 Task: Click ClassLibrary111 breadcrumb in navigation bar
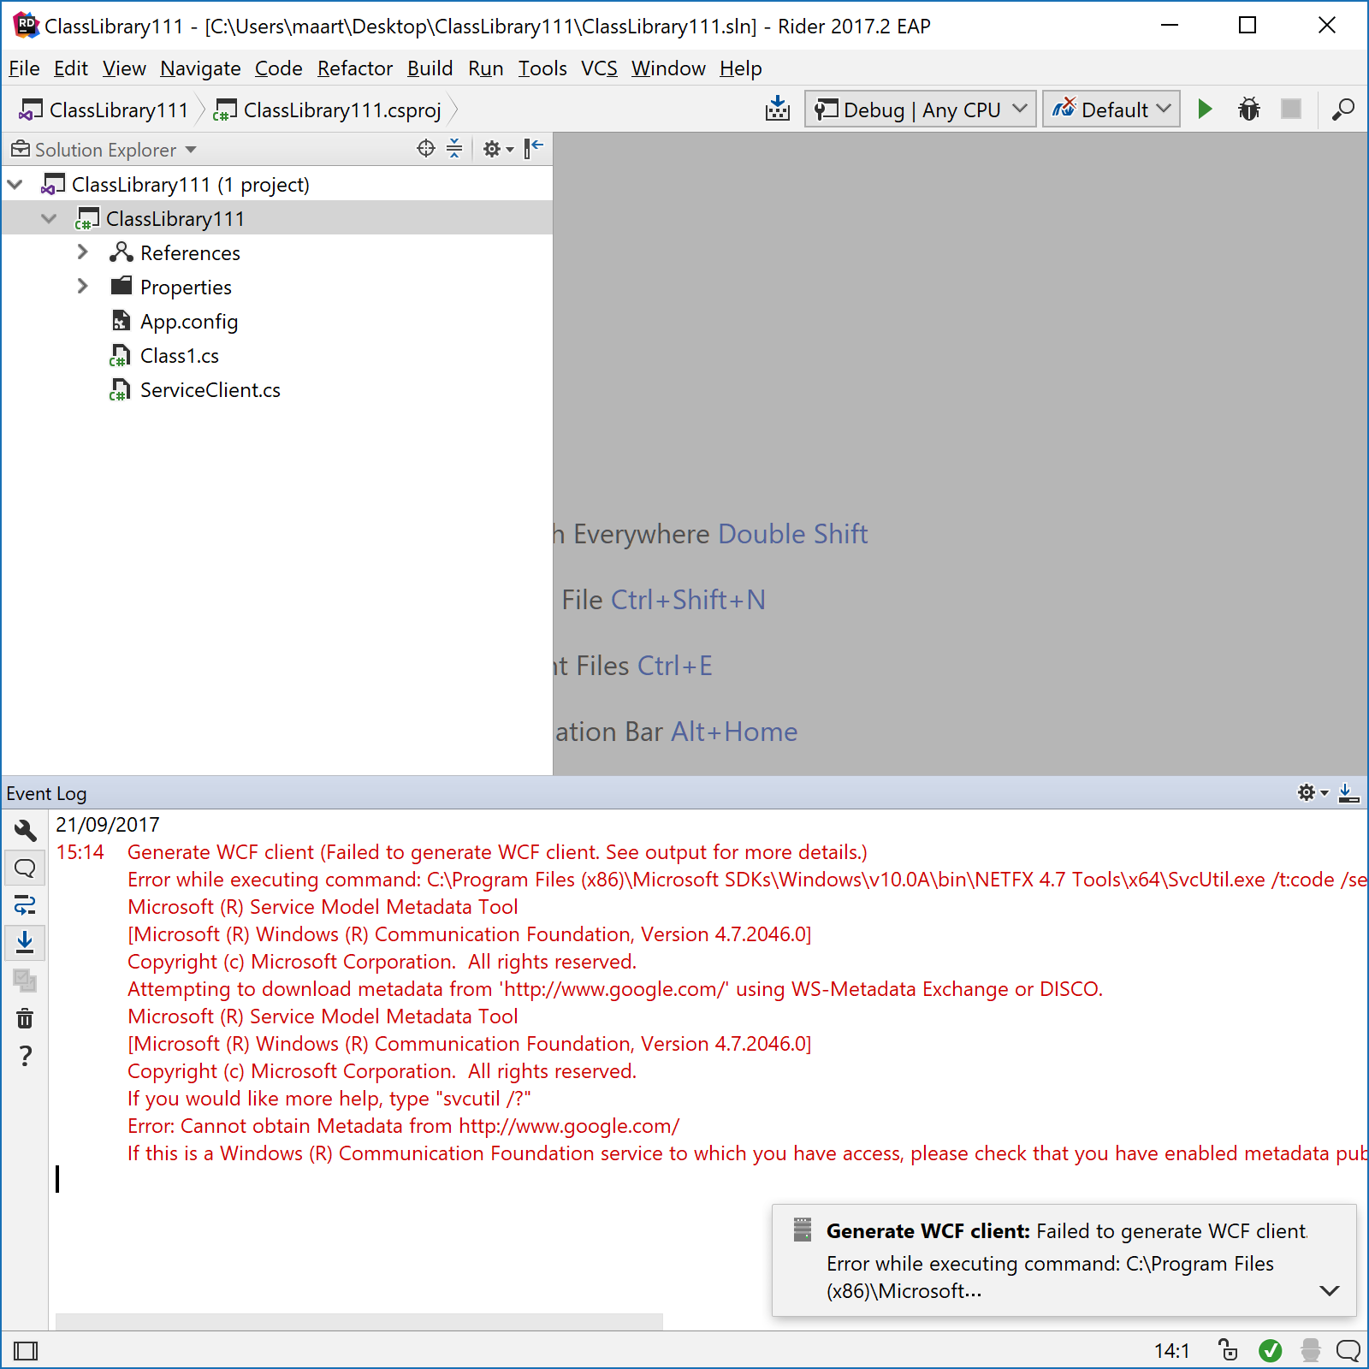click(x=104, y=110)
